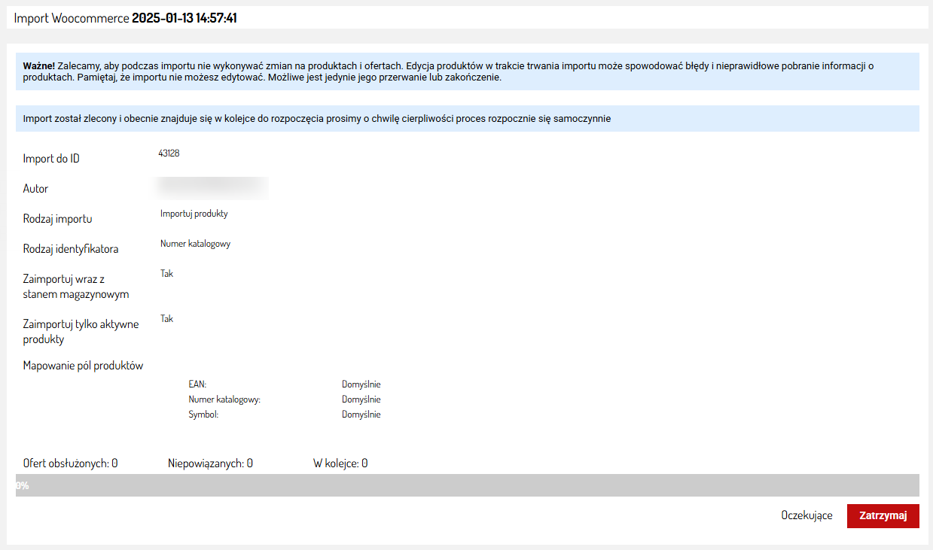Click the EAN: mapping field label

tap(197, 384)
